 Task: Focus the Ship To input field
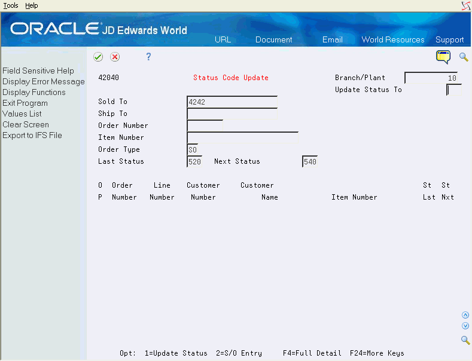pos(232,114)
